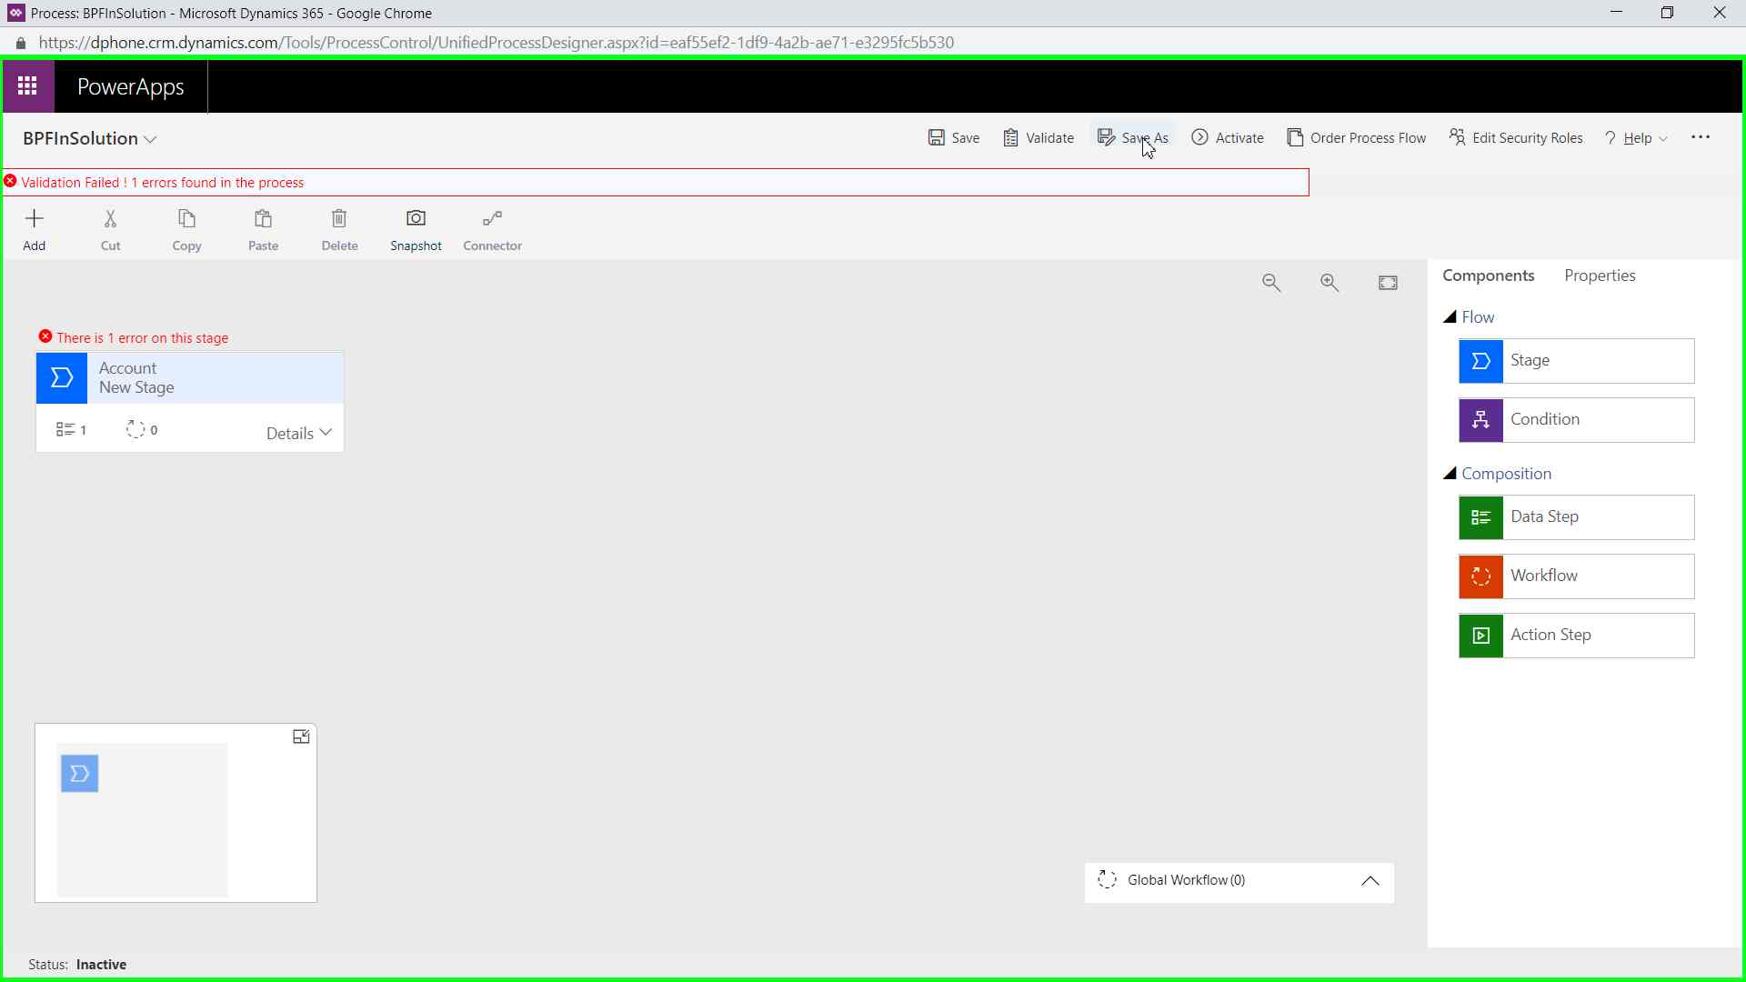This screenshot has height=982, width=1746.
Task: Select the Condition component tile
Action: click(1576, 420)
